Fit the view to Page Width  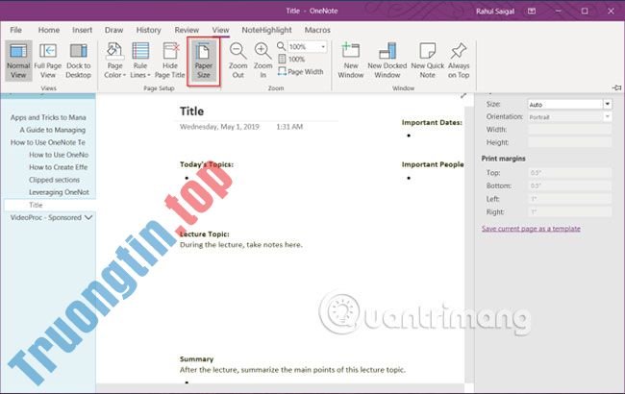click(x=301, y=72)
